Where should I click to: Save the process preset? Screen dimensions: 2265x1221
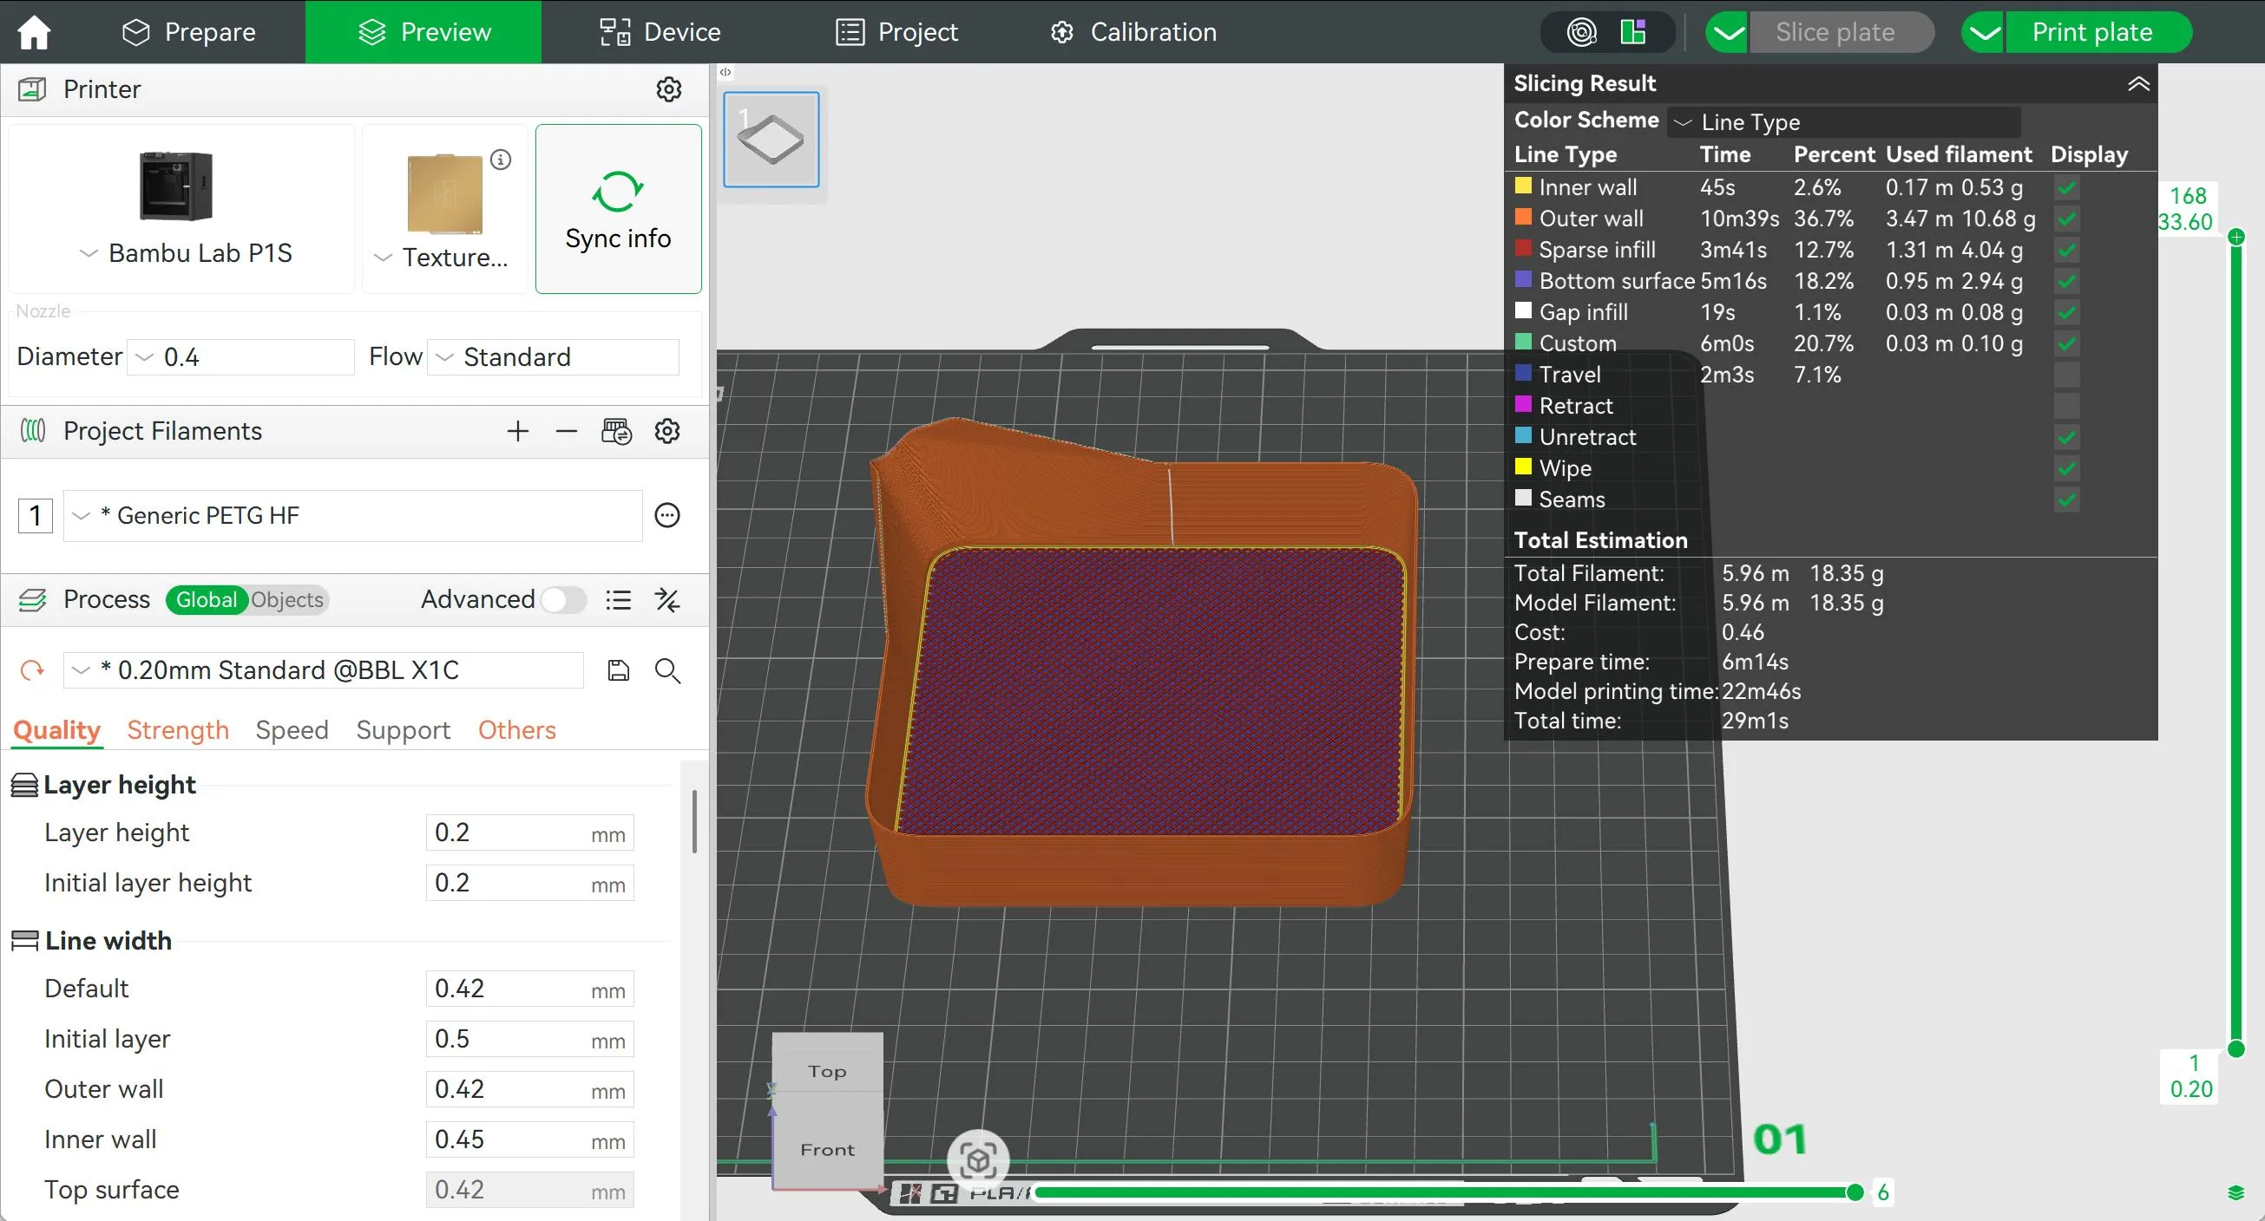click(x=618, y=670)
